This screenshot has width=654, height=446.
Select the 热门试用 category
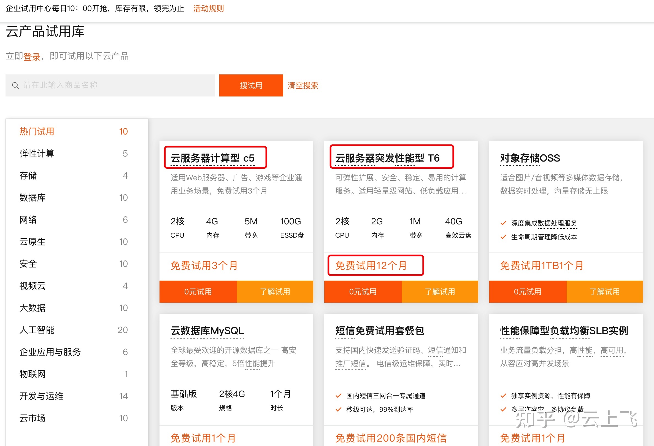[74, 131]
